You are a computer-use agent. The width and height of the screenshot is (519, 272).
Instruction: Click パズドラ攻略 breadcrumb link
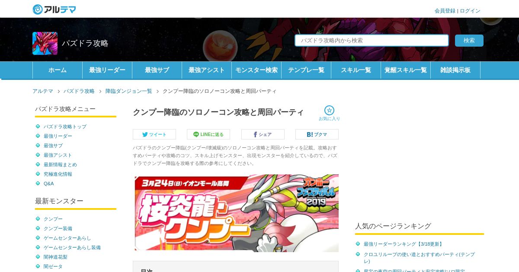tap(79, 91)
